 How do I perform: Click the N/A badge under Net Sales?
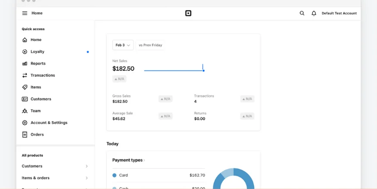[119, 79]
